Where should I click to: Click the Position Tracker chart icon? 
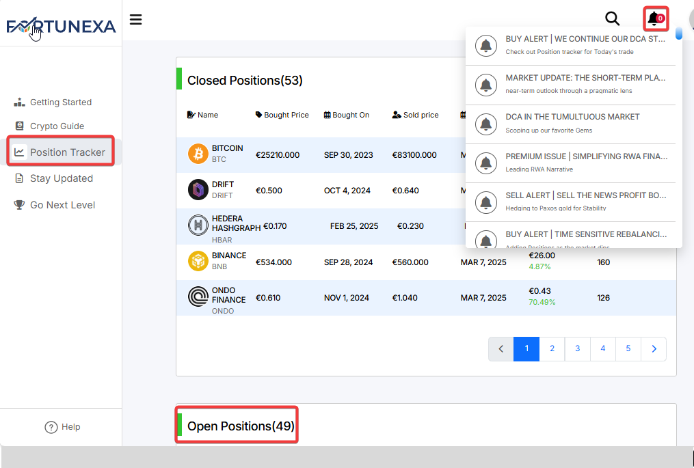pyautogui.click(x=19, y=152)
